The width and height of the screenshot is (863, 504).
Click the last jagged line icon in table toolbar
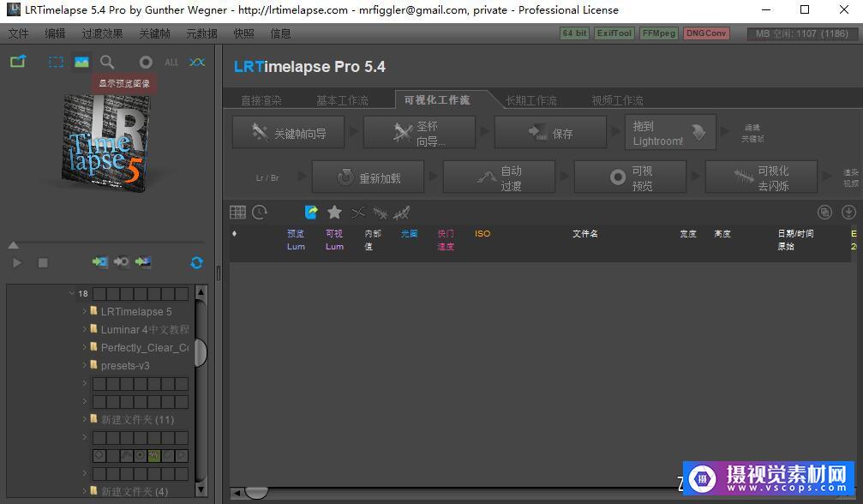(402, 213)
